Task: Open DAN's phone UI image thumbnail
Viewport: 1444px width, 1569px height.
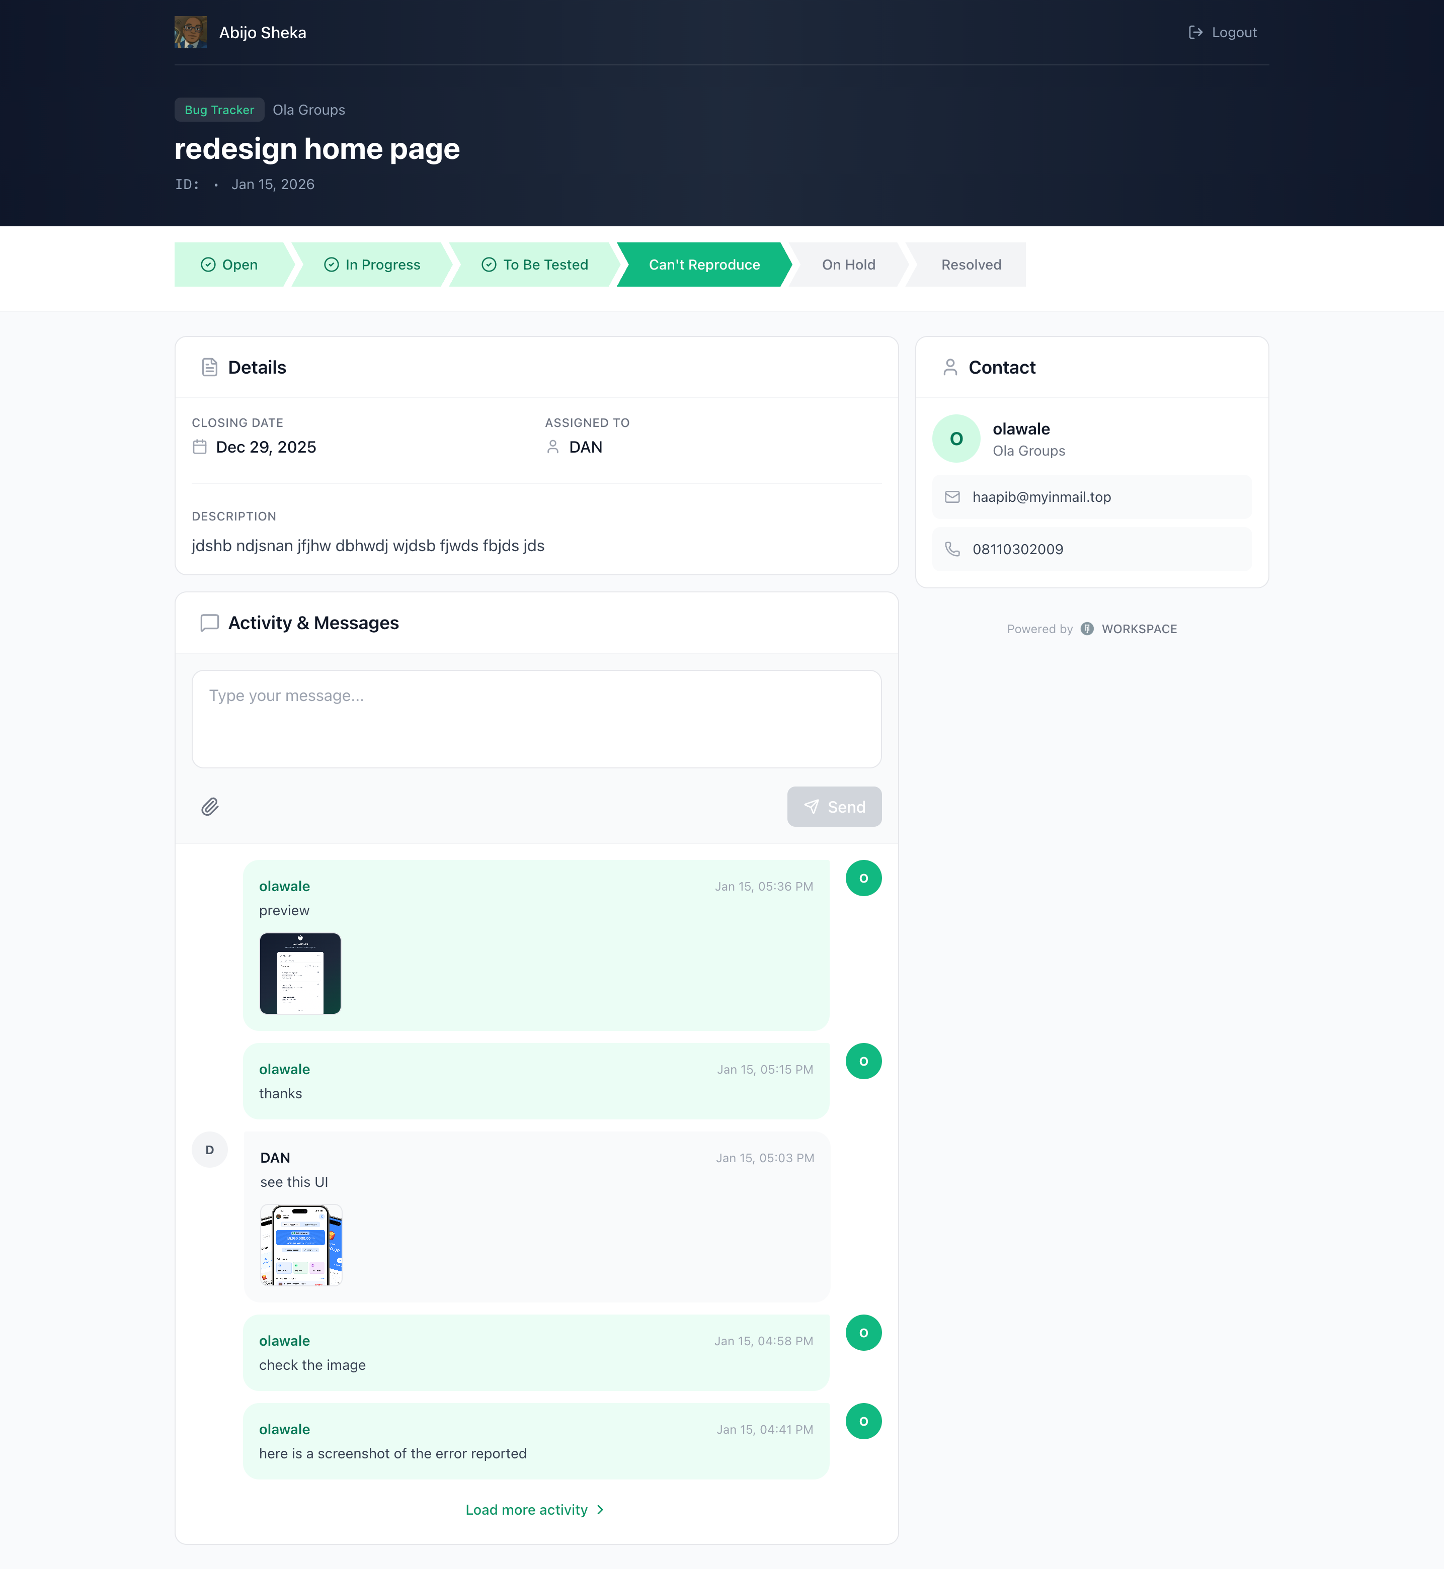Action: coord(301,1245)
